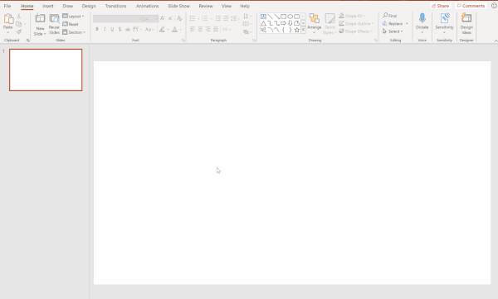498x299 pixels.
Task: Open Reuse Slides tool
Action: pos(54,24)
